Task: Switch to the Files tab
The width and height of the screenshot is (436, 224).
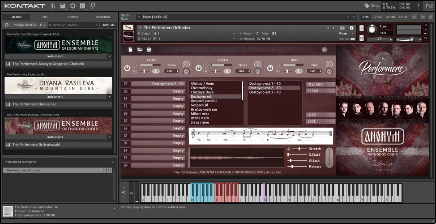Action: [45, 17]
